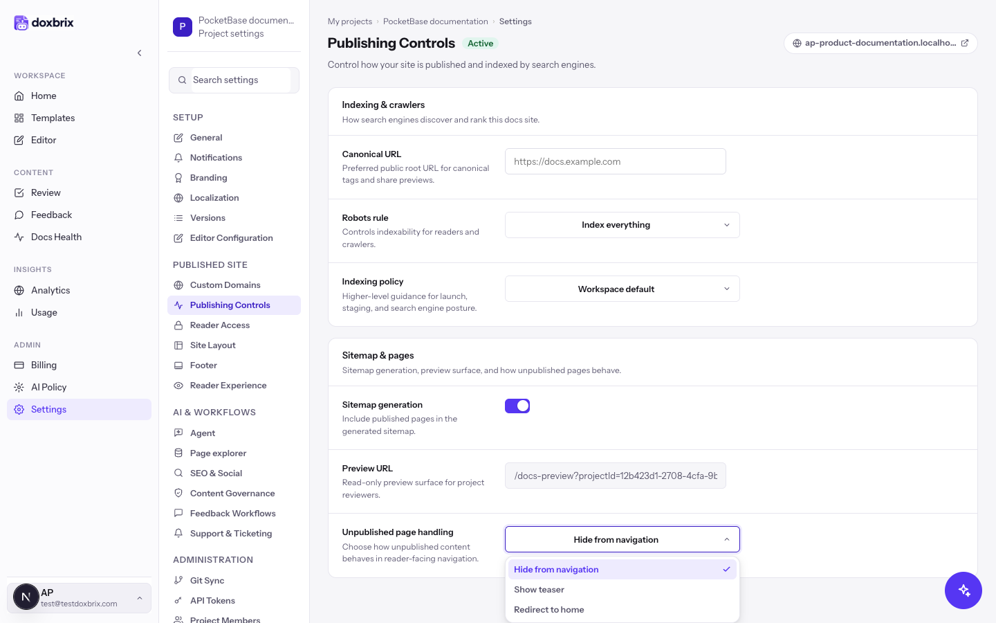This screenshot has height=623, width=996.
Task: Expand the AP account menu chevron
Action: (140, 598)
